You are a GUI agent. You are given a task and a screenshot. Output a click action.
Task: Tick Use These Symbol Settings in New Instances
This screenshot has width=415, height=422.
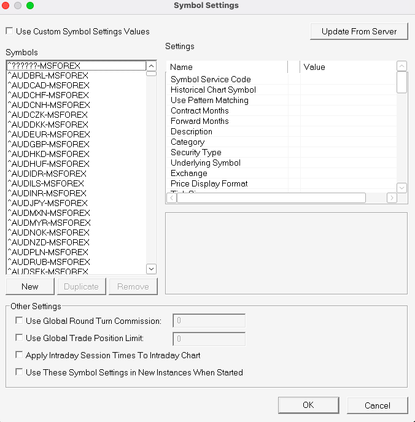pyautogui.click(x=20, y=372)
